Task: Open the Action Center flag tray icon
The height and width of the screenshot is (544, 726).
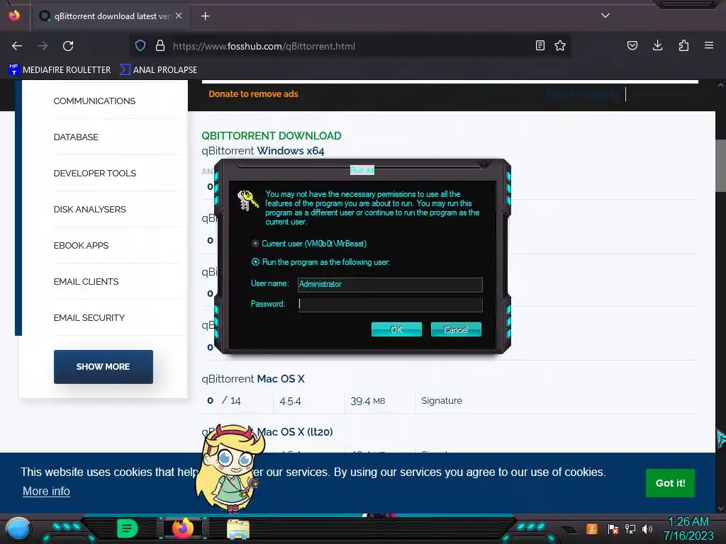Action: [x=613, y=528]
